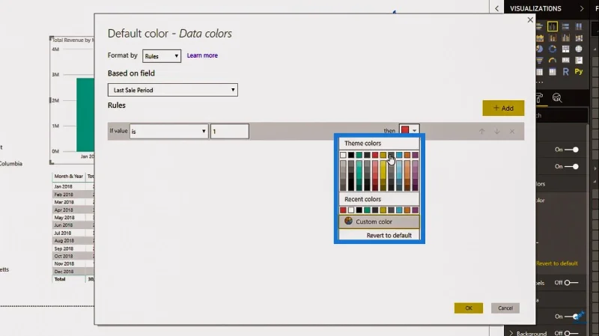Cancel the Default color dialog
Viewport: 599px width, 336px height.
coord(505,308)
